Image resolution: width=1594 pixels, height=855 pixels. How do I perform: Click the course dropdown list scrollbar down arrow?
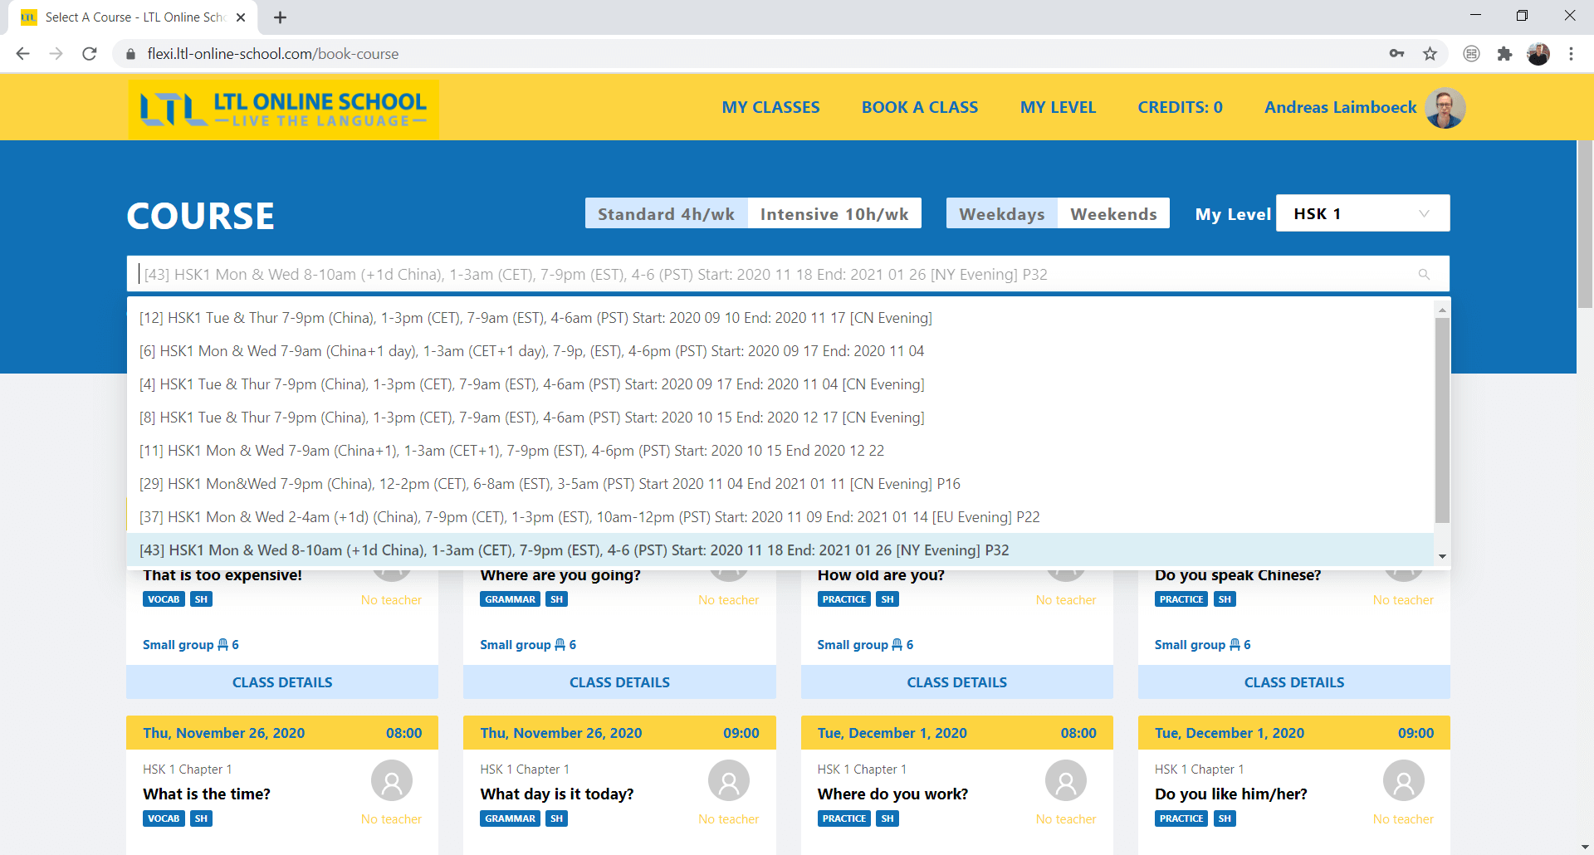point(1442,556)
